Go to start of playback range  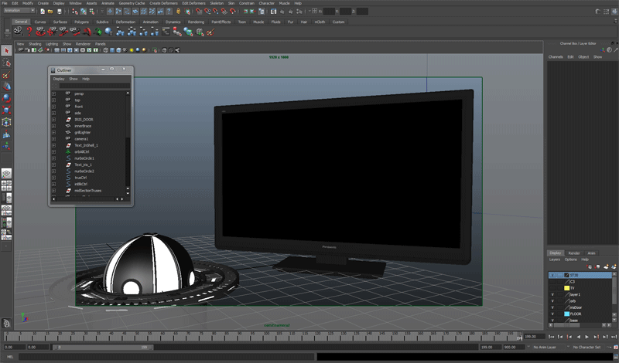click(x=551, y=337)
